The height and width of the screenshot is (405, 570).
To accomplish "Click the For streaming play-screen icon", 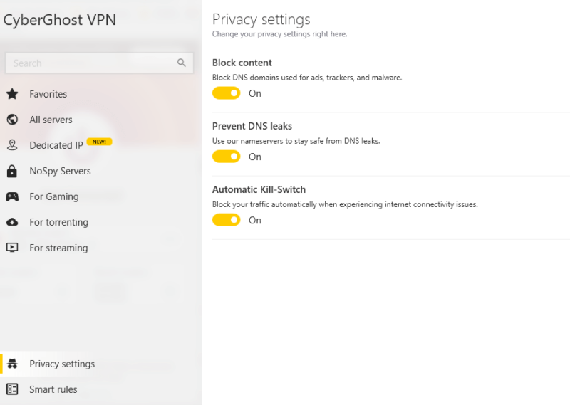I will pos(12,248).
